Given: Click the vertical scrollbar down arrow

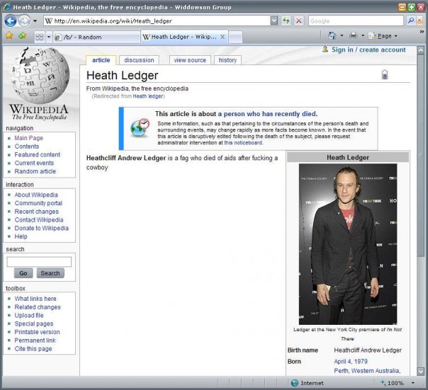Looking at the screenshot, I should pyautogui.click(x=421, y=371).
